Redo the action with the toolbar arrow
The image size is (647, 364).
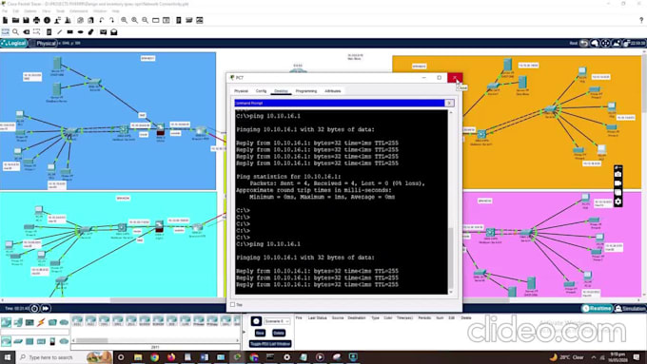click(112, 20)
